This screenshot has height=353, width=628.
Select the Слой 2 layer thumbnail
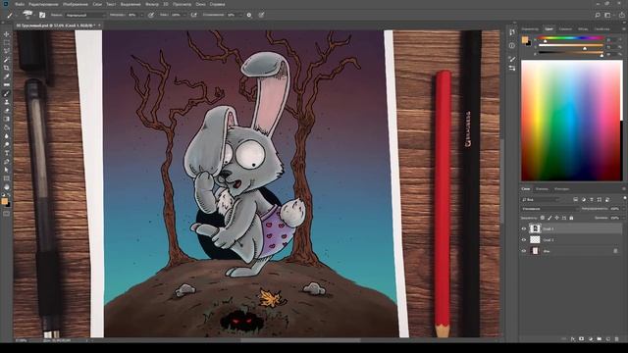535,239
